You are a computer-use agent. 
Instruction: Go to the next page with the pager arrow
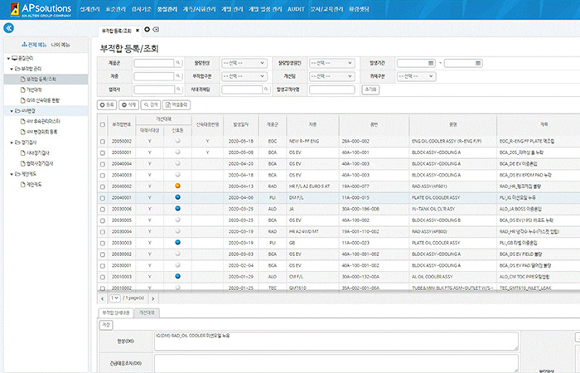click(x=152, y=298)
